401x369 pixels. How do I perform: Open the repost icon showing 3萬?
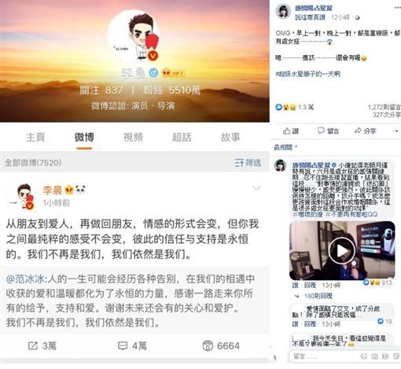click(x=33, y=346)
